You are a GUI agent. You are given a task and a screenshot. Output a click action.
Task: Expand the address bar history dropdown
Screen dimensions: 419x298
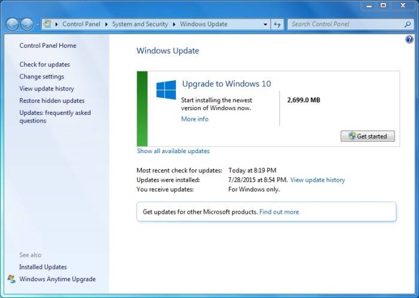pyautogui.click(x=265, y=25)
